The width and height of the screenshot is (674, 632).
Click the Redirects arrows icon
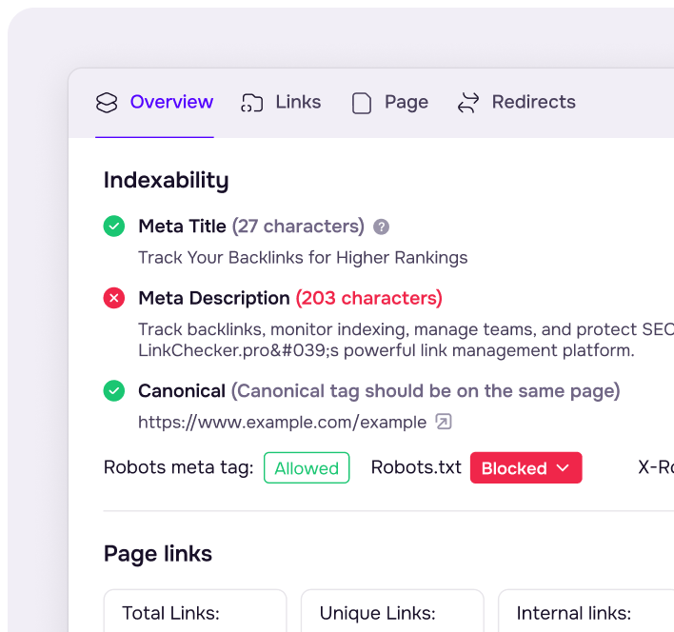point(468,103)
